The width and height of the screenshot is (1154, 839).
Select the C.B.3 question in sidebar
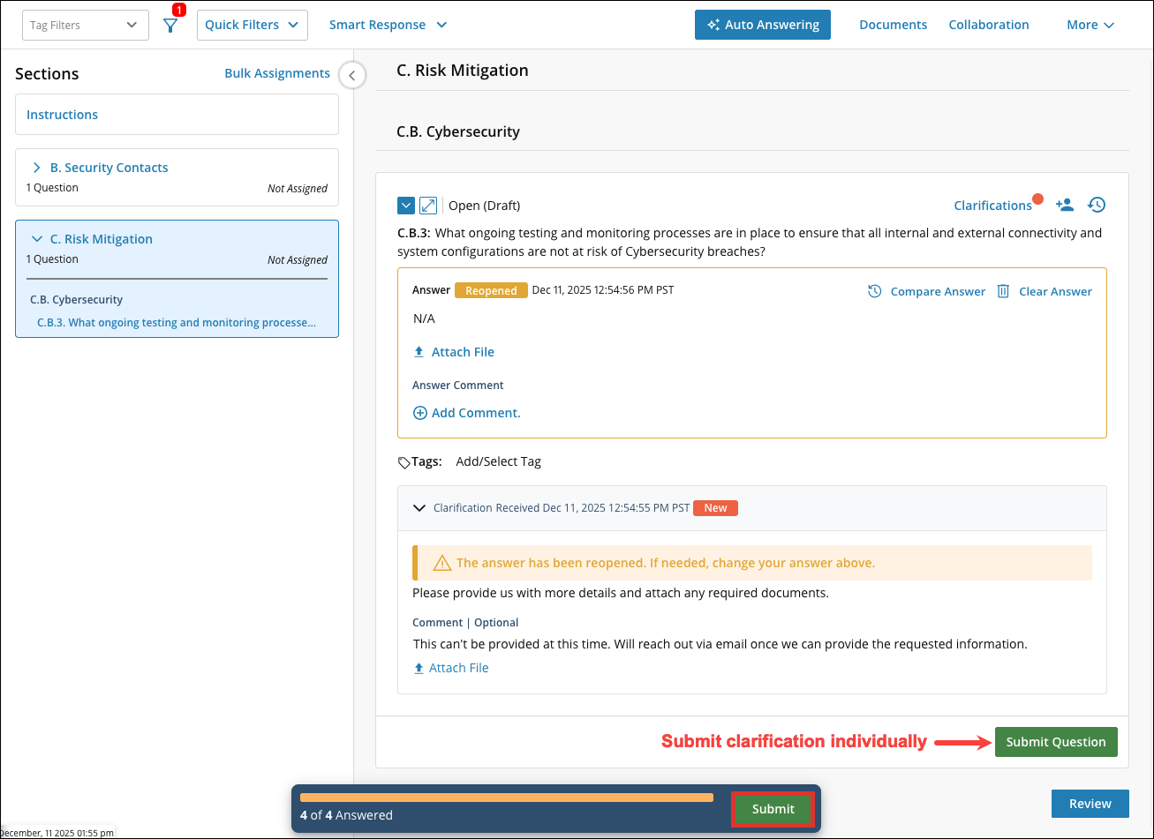176,323
